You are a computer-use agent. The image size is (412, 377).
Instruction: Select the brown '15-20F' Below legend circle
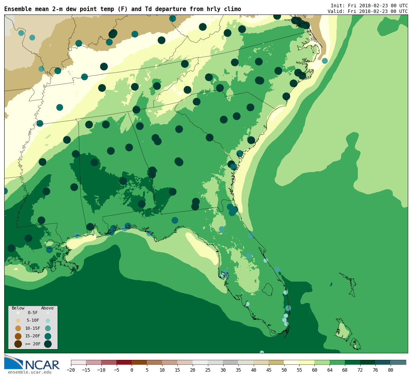pos(18,336)
